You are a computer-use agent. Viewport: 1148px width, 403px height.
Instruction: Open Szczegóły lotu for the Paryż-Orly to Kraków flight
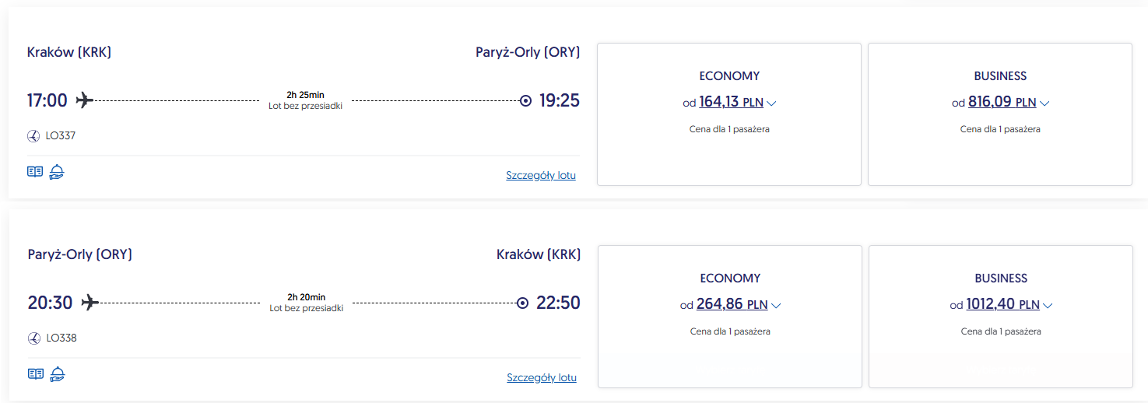[x=542, y=378]
